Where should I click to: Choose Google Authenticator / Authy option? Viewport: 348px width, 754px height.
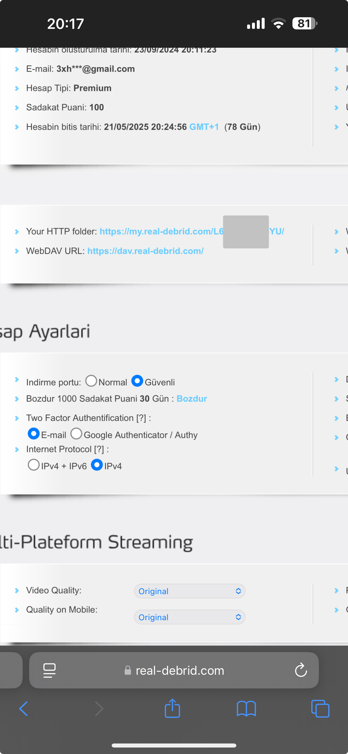point(76,434)
